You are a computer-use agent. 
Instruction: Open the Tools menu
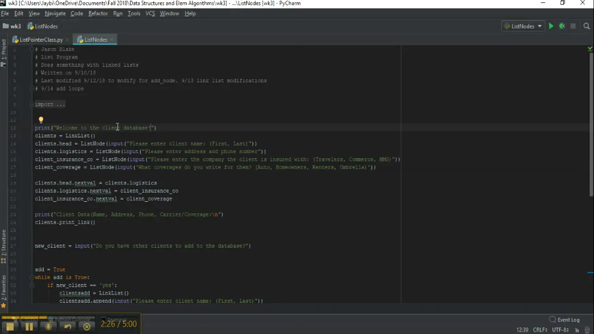(134, 13)
